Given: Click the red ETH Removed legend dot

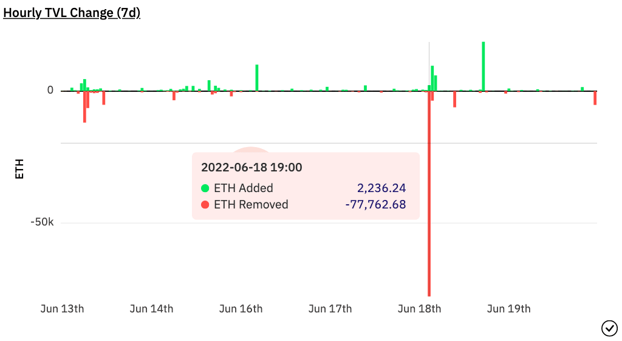Looking at the screenshot, I should [205, 205].
